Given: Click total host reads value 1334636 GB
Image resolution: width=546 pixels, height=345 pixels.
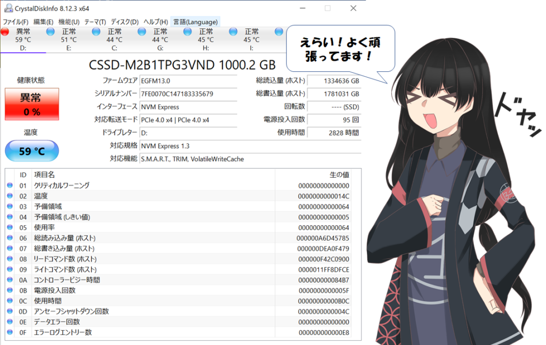Looking at the screenshot, I should 334,81.
